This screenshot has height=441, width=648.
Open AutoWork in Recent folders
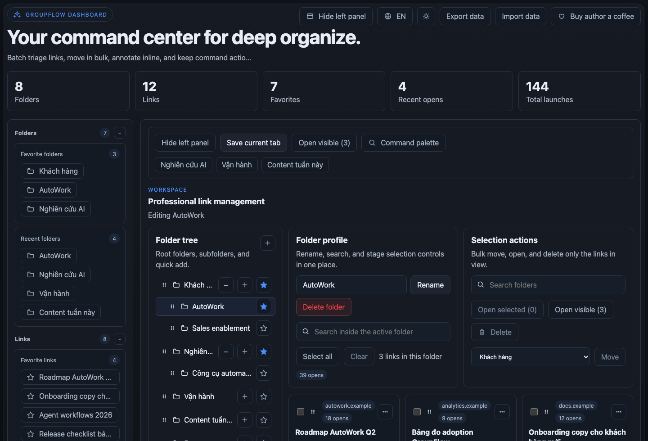[49, 256]
